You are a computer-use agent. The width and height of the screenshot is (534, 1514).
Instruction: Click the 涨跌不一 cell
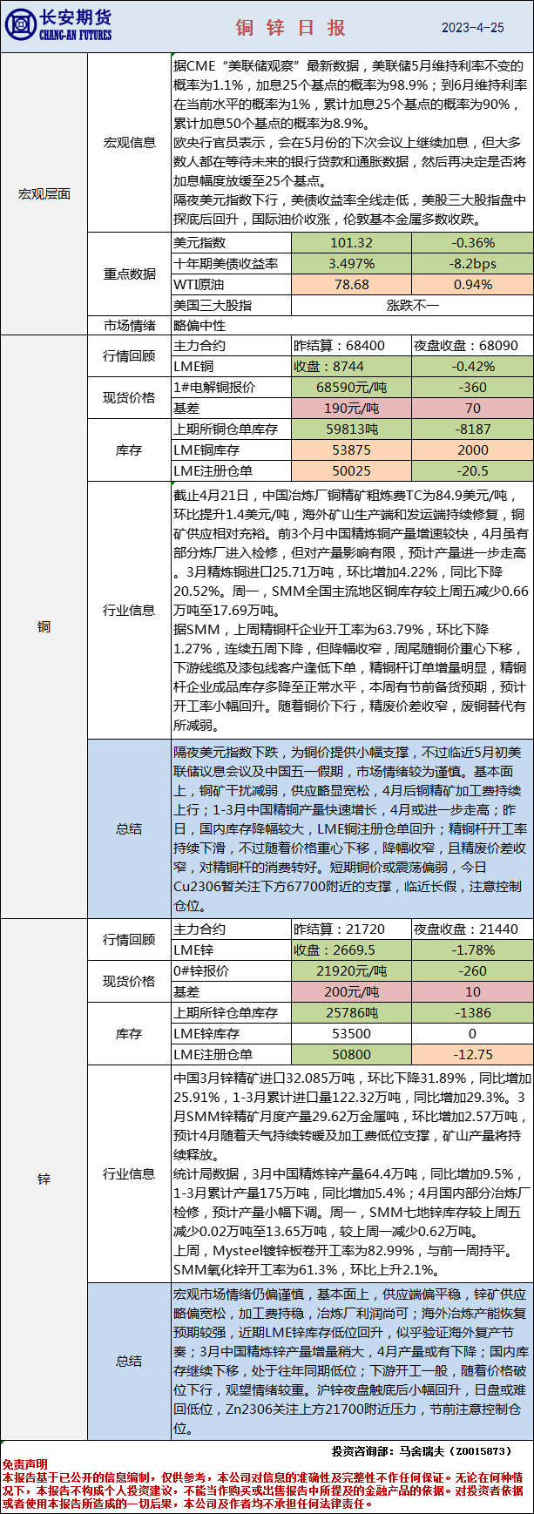[412, 305]
